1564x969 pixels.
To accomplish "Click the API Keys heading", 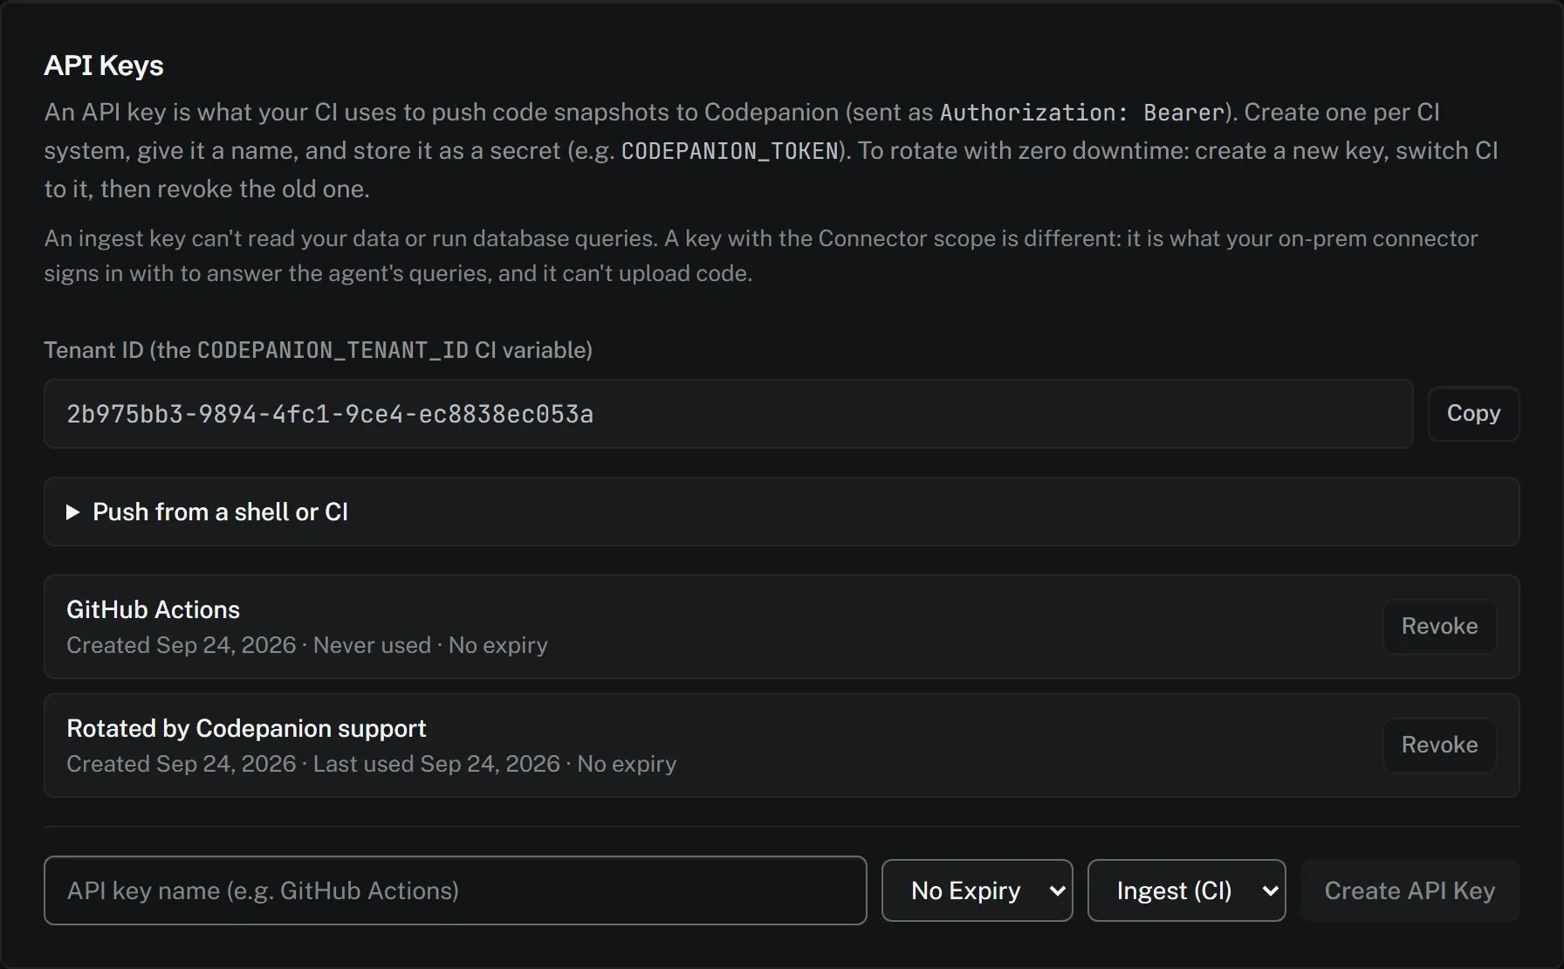I will click(x=104, y=65).
